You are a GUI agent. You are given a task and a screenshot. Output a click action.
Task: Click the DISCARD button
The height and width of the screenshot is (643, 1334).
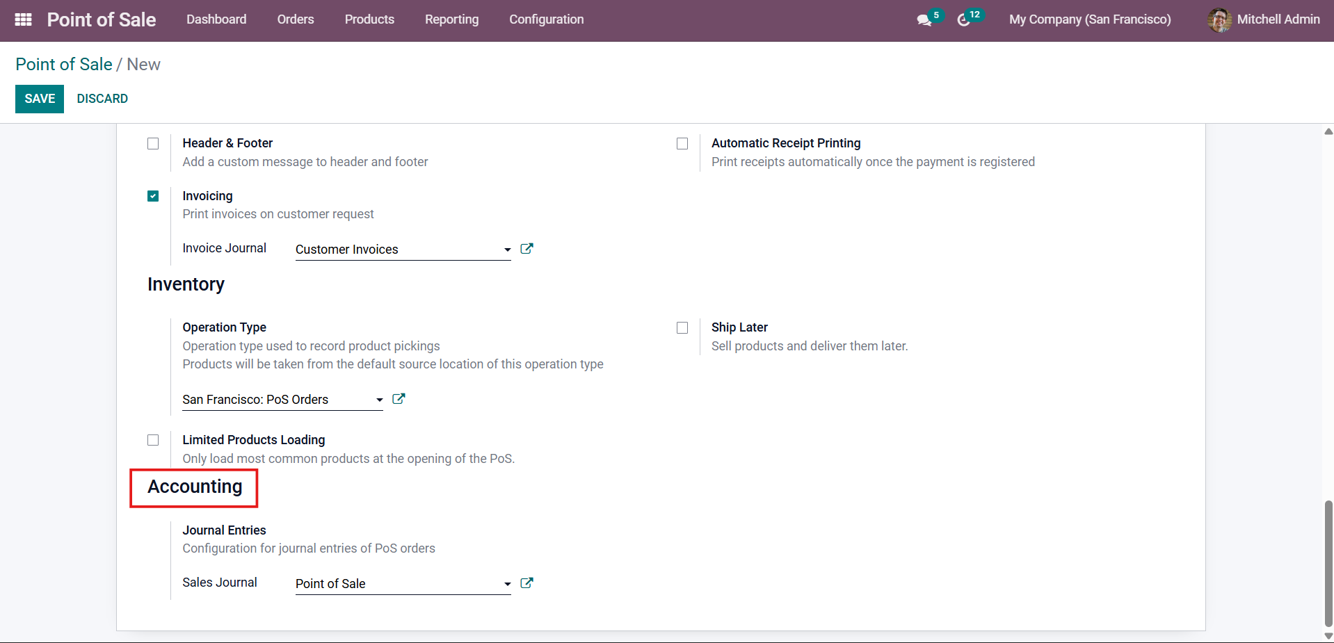102,99
